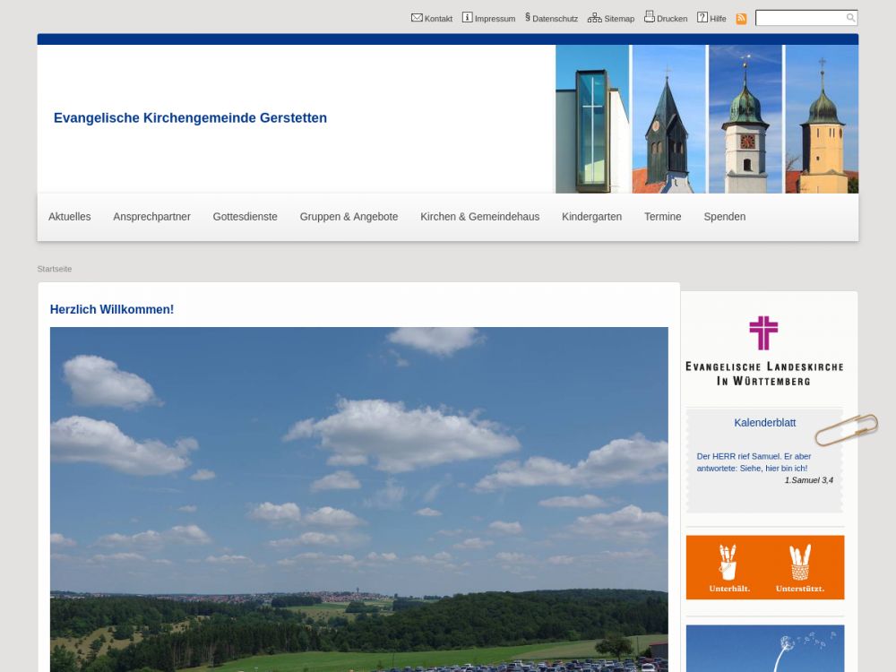Click the orange Unterhält Unterstützt banner
This screenshot has width=896, height=672.
pyautogui.click(x=764, y=567)
